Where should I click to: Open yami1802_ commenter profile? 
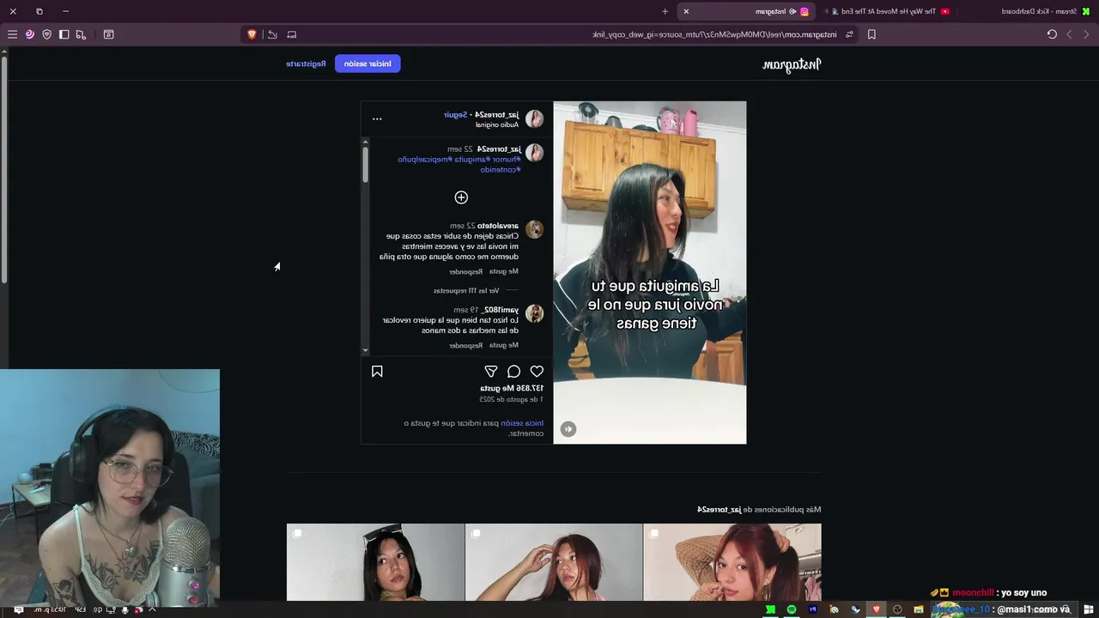[499, 310]
